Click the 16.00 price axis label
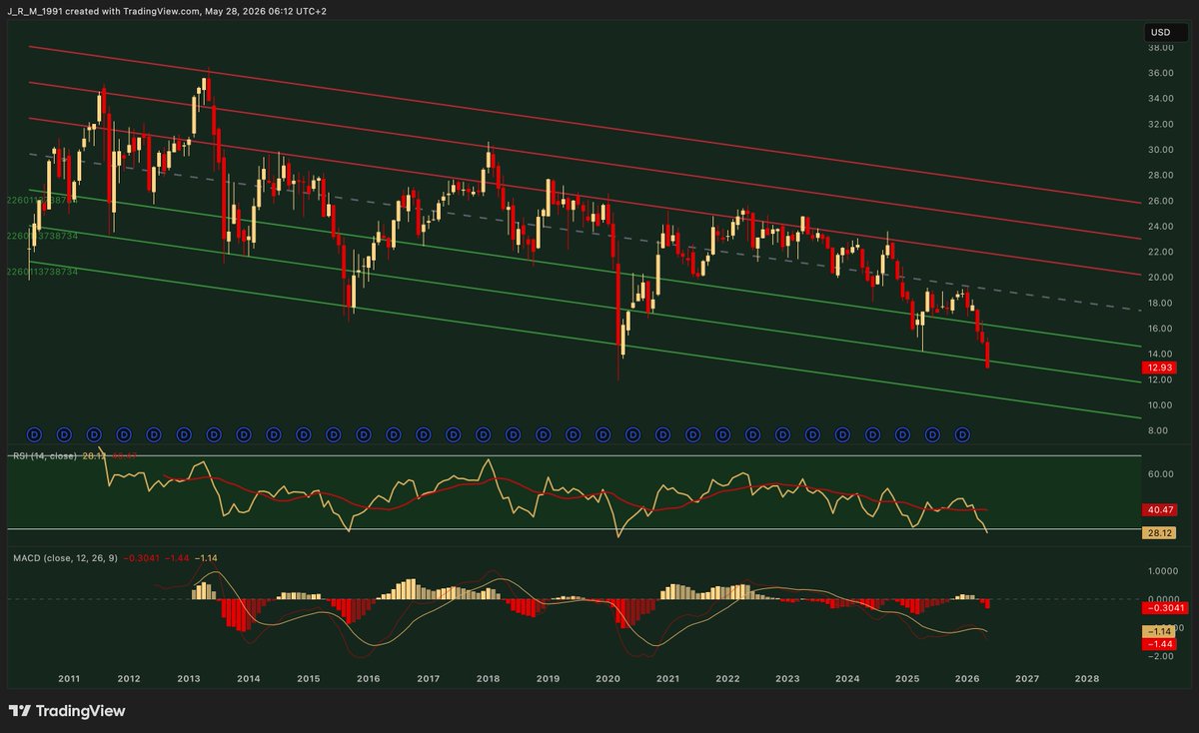 [1160, 329]
